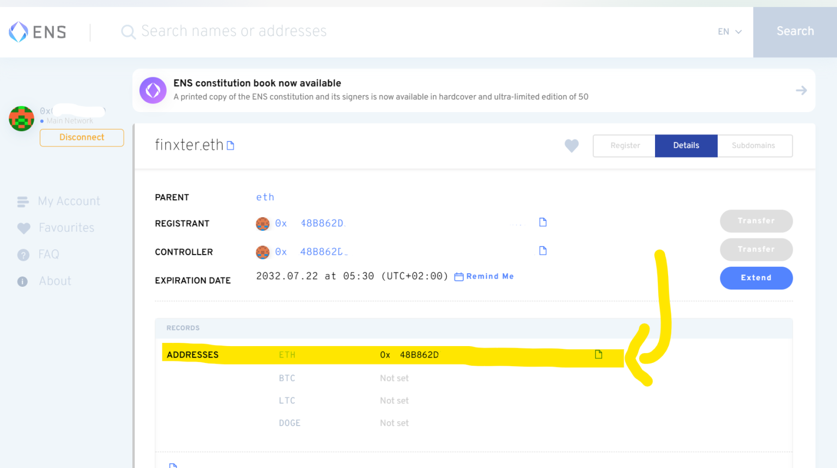
Task: Open My Account in sidebar
Action: 69,201
